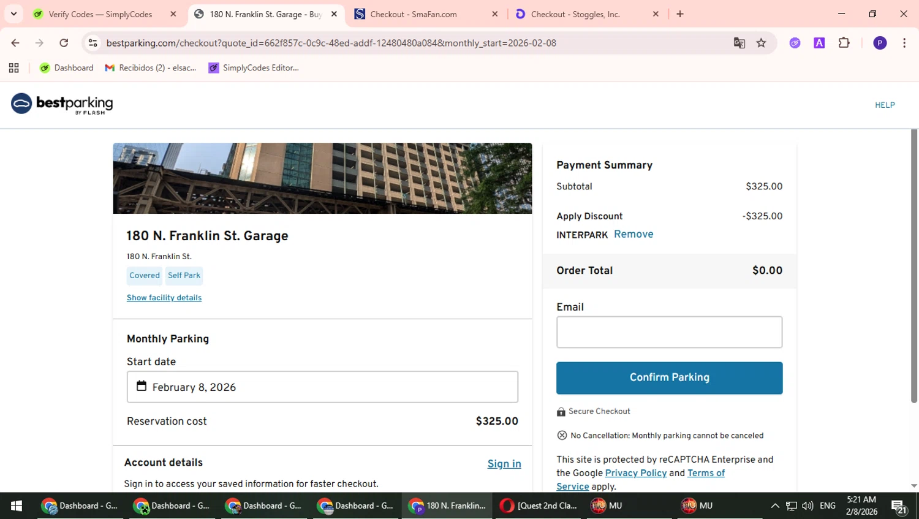This screenshot has width=919, height=519.
Task: Click the ENG language indicator
Action: coord(827,506)
